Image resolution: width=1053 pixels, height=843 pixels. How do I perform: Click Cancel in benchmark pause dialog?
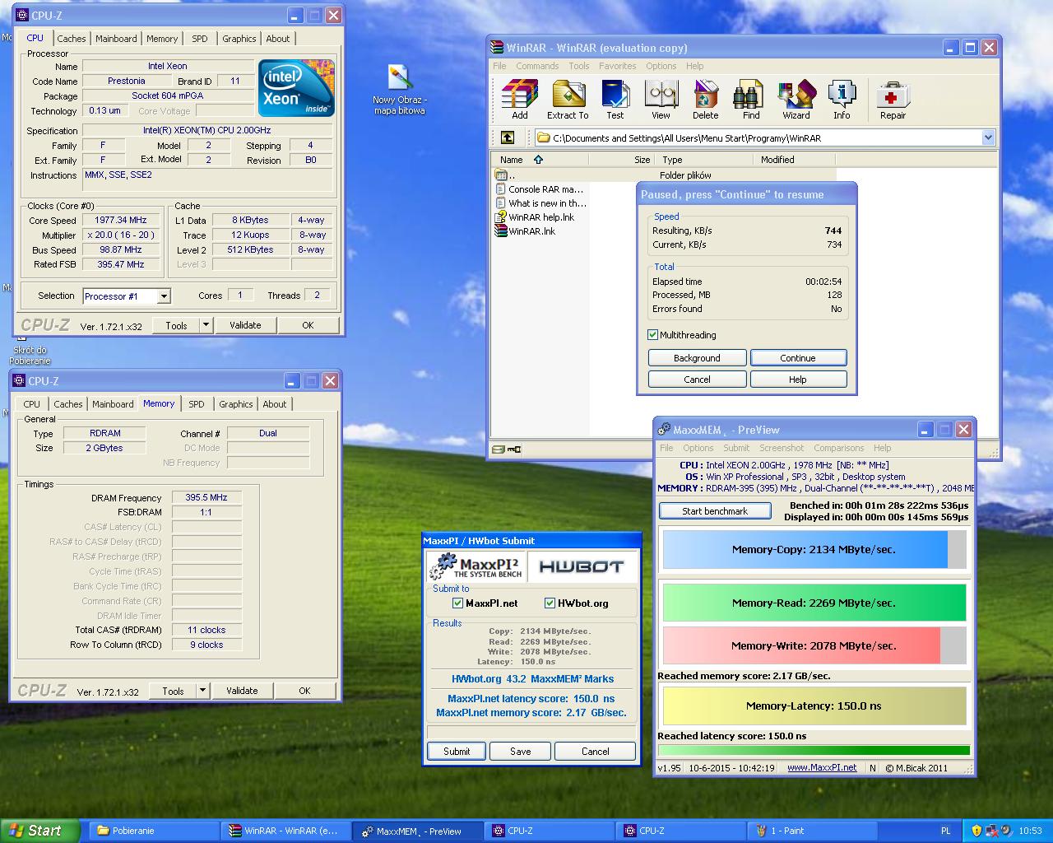tap(697, 380)
